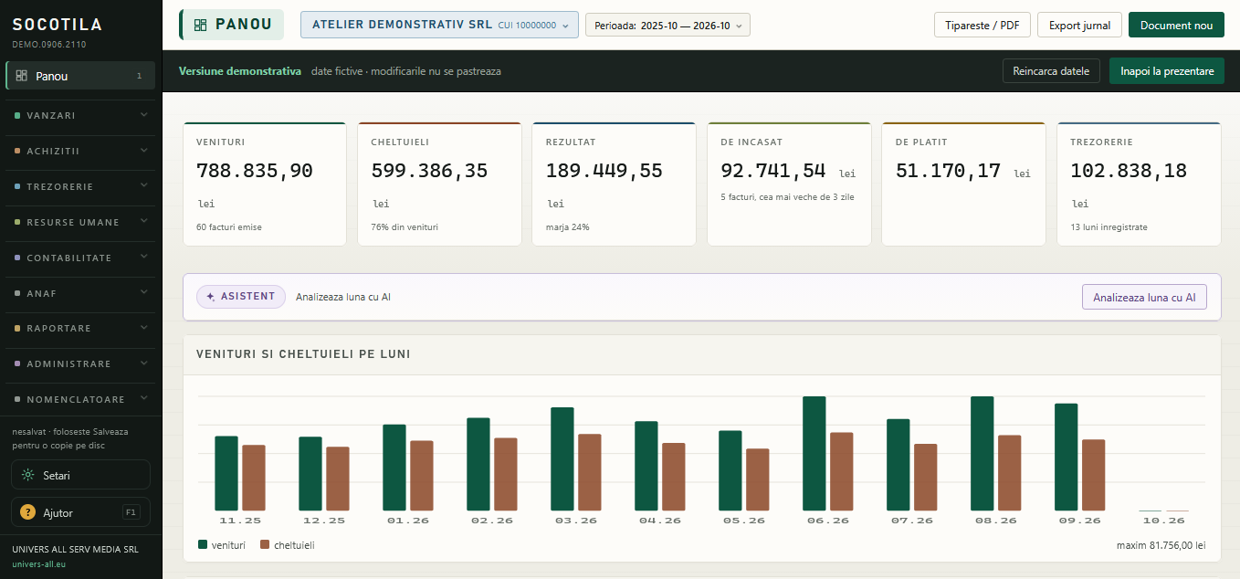Image resolution: width=1240 pixels, height=579 pixels.
Task: Click the brown cheltuieli legend swatch
Action: coord(265,544)
